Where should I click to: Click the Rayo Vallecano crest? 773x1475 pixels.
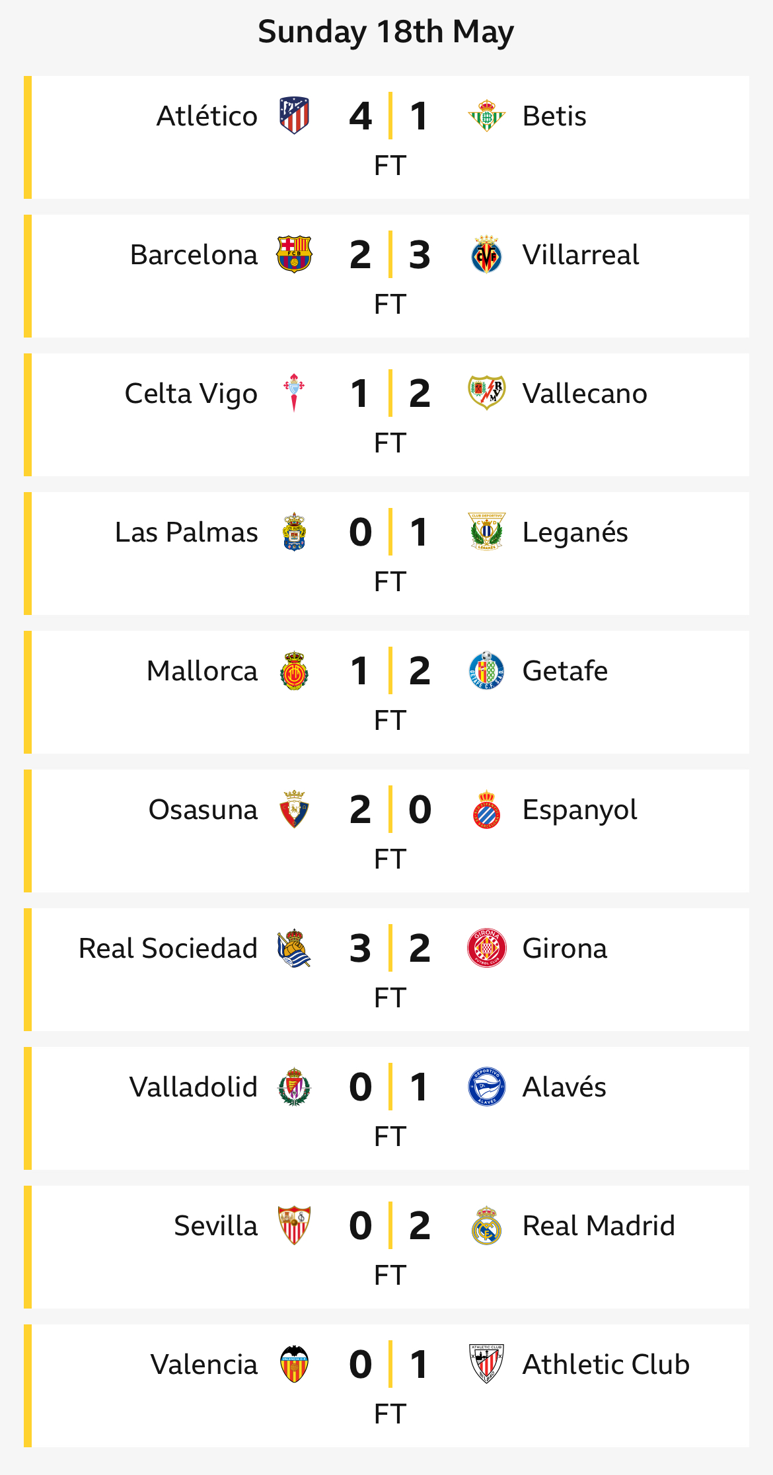point(487,394)
